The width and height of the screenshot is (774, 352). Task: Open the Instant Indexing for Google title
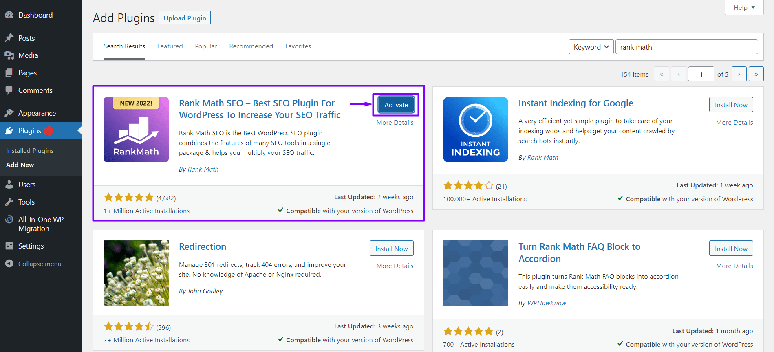point(576,103)
